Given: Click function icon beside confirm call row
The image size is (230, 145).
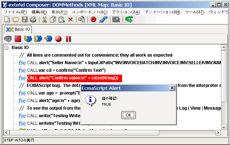Looking at the screenshot, I should pos(22,70).
